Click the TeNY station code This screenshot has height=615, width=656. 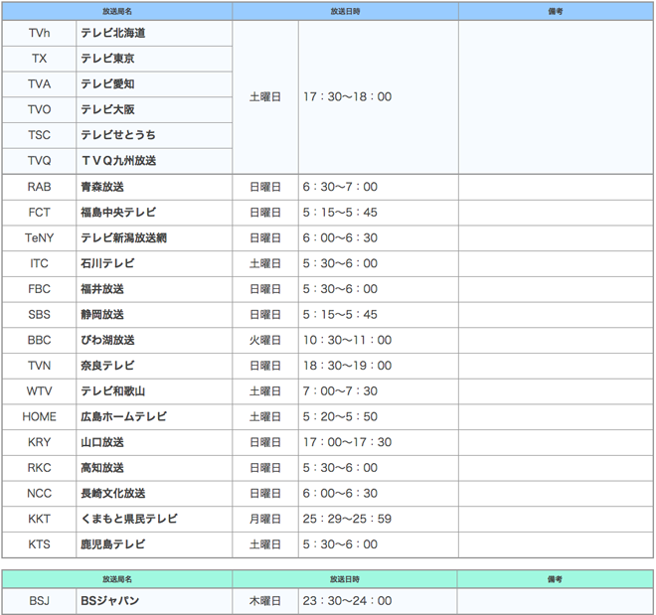[40, 237]
